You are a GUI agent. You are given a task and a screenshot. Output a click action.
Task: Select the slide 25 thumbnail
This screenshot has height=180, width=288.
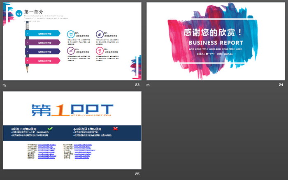point(72,130)
